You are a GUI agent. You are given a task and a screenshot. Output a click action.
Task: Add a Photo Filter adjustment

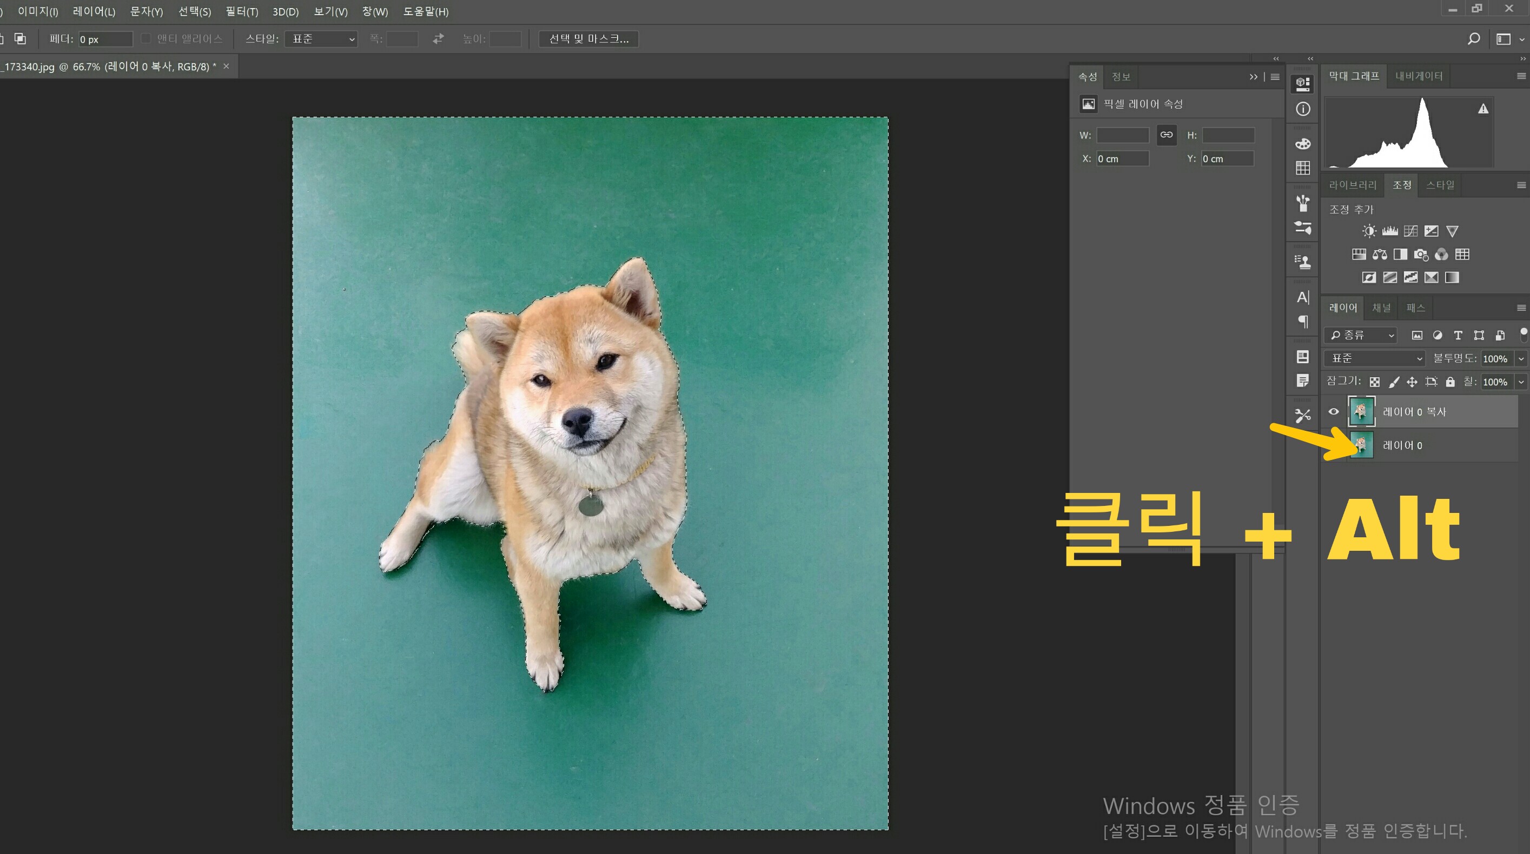tap(1421, 255)
